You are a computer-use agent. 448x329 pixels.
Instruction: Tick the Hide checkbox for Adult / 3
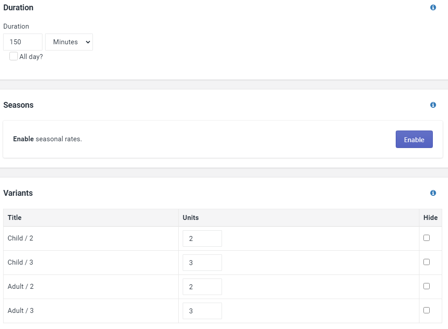pos(427,310)
